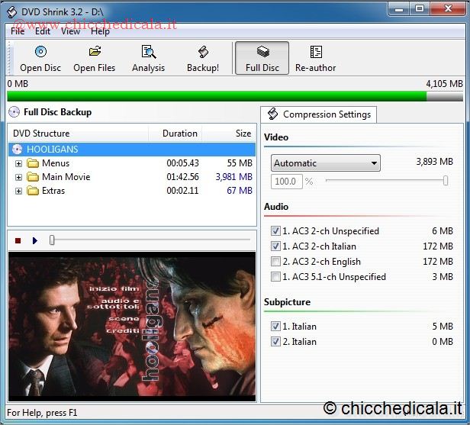Select the HOOLIGANS disc icon
Screen dimensions: 470x425
(x=17, y=150)
